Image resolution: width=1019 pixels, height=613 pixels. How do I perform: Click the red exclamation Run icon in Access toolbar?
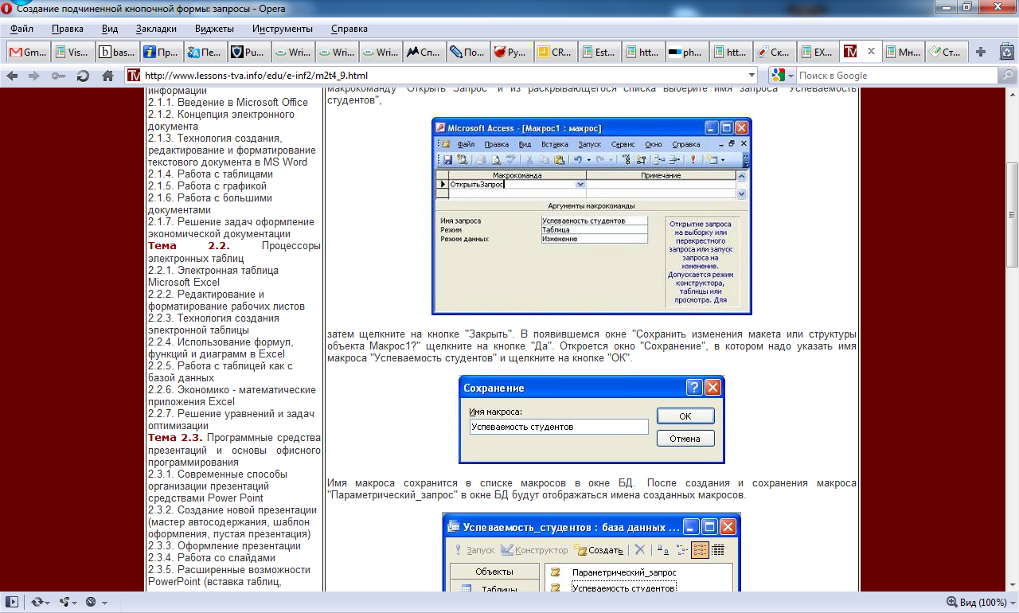pos(693,159)
